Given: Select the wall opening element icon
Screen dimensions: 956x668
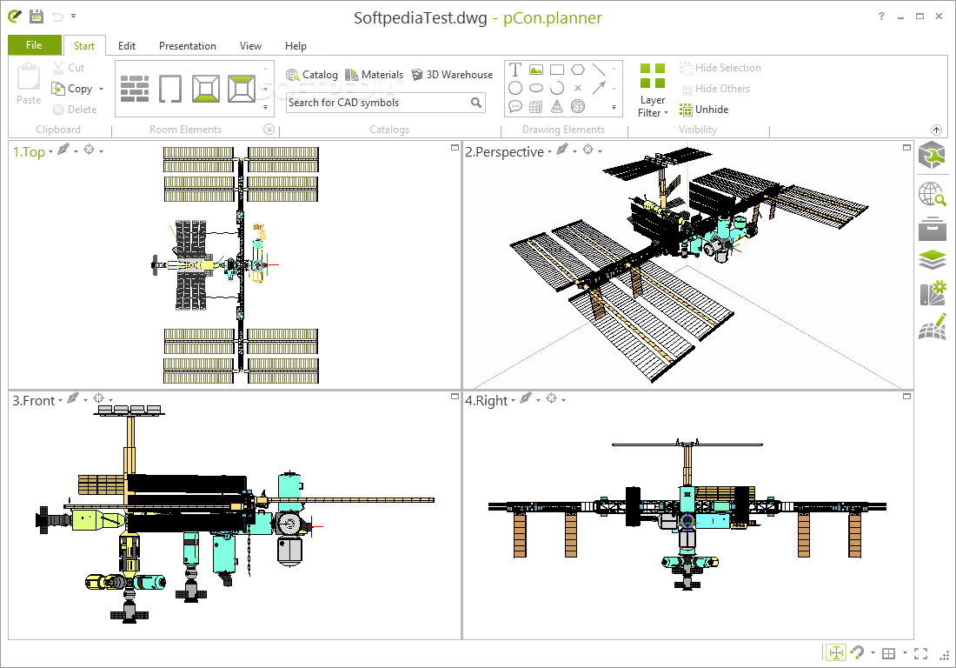Looking at the screenshot, I should (170, 89).
